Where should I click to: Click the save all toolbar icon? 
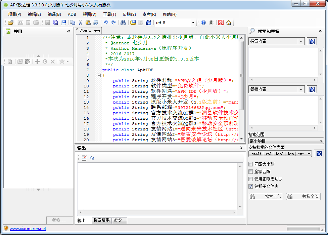(x=55, y=23)
